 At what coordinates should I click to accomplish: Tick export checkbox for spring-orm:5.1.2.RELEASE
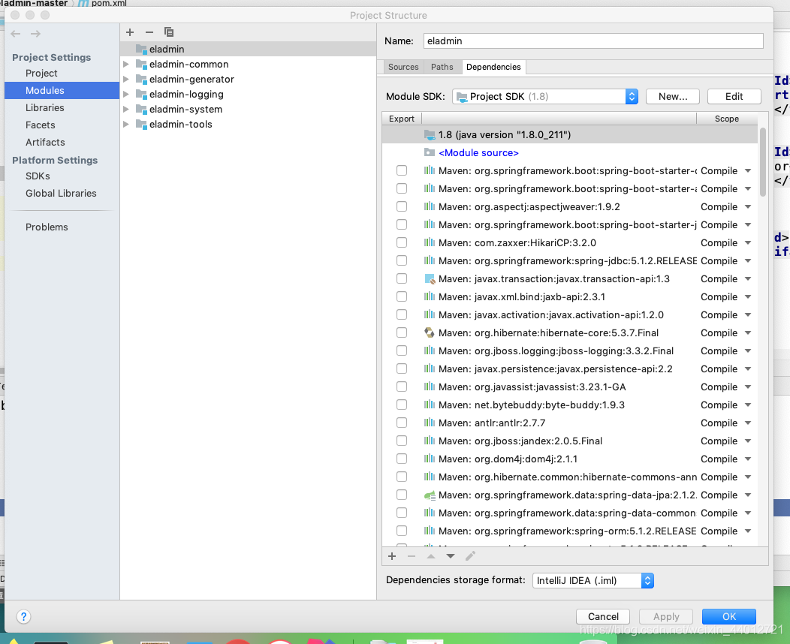[402, 531]
